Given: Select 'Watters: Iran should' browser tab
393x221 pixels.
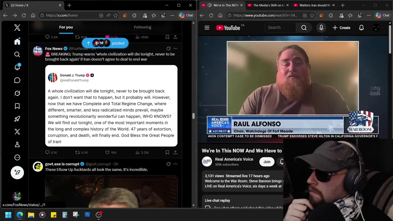Looking at the screenshot, I should click(x=314, y=5).
